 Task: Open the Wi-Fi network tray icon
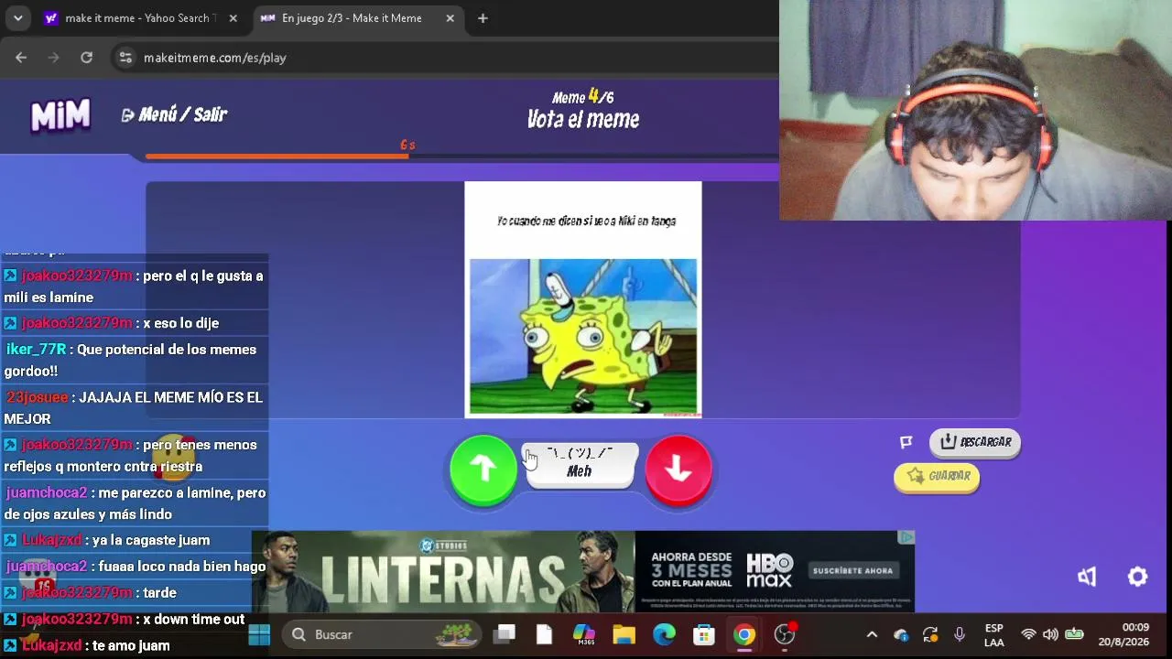1028,634
